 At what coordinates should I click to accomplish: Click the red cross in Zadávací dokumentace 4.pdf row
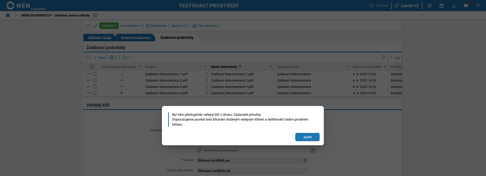tap(122, 93)
